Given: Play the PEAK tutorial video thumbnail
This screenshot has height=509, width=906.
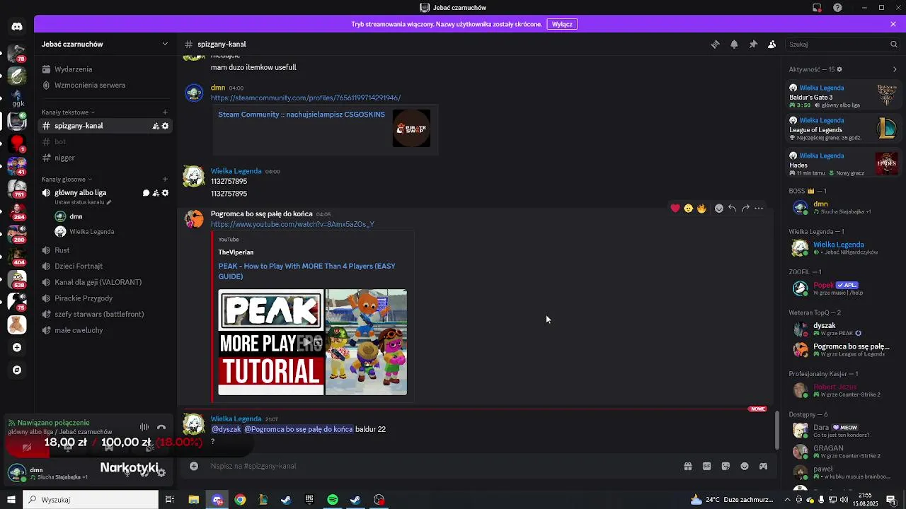Looking at the screenshot, I should coord(312,342).
